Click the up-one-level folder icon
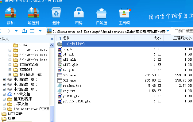Viewport: 193px width, 122px height. 24,31
